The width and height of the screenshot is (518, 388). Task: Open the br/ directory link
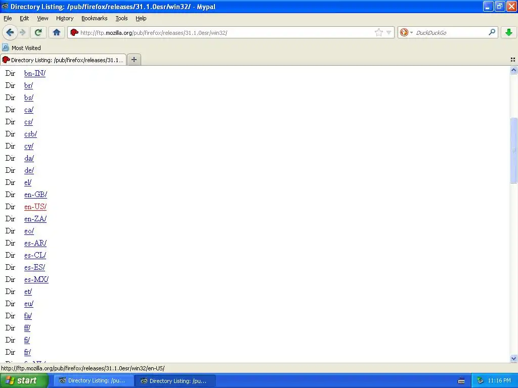28,85
